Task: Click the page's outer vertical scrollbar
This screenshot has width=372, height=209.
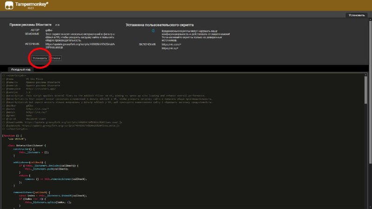Action: tap(370, 92)
